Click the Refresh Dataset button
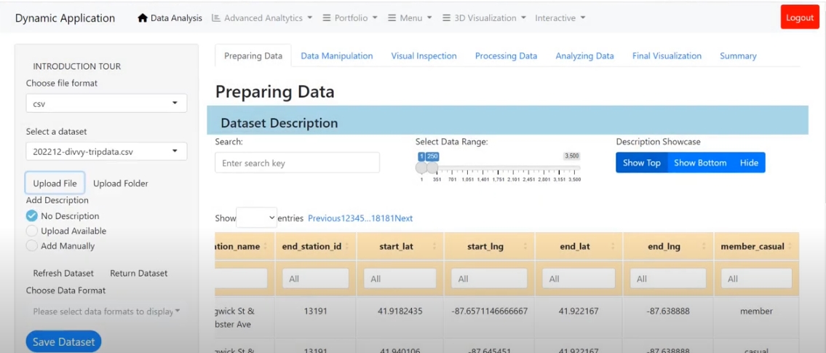 coord(63,273)
